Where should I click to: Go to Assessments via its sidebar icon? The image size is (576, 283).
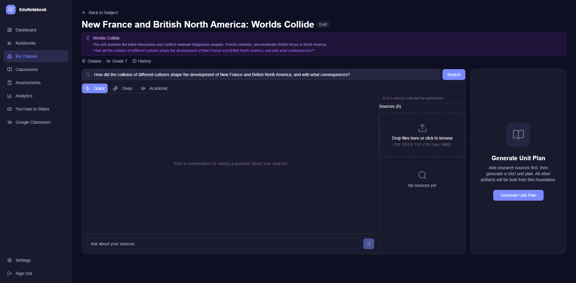click(x=10, y=83)
